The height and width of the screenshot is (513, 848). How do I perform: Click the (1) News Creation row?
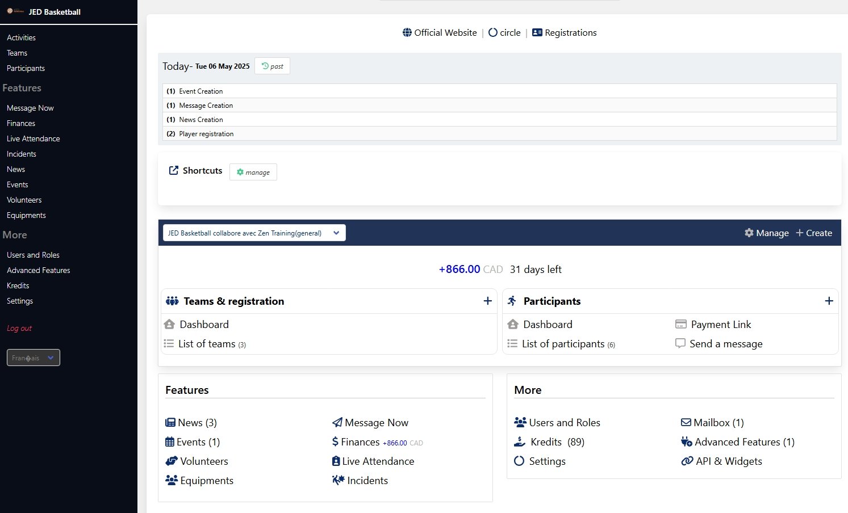pyautogui.click(x=500, y=119)
